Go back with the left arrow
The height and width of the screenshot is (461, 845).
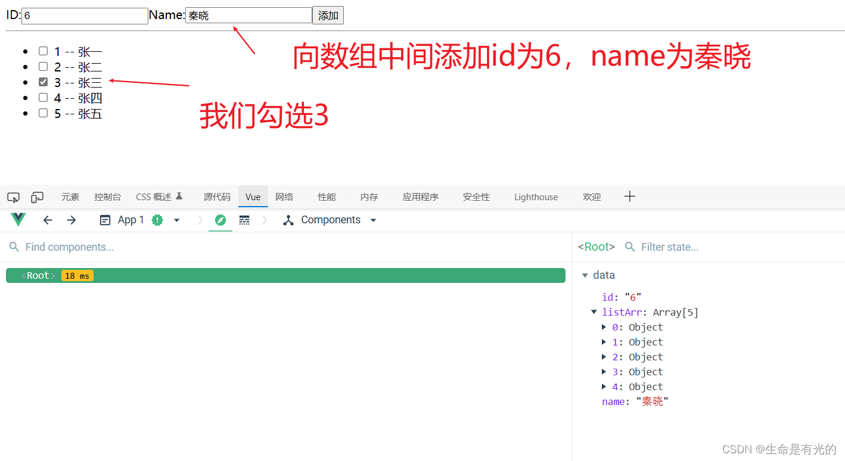tap(48, 220)
